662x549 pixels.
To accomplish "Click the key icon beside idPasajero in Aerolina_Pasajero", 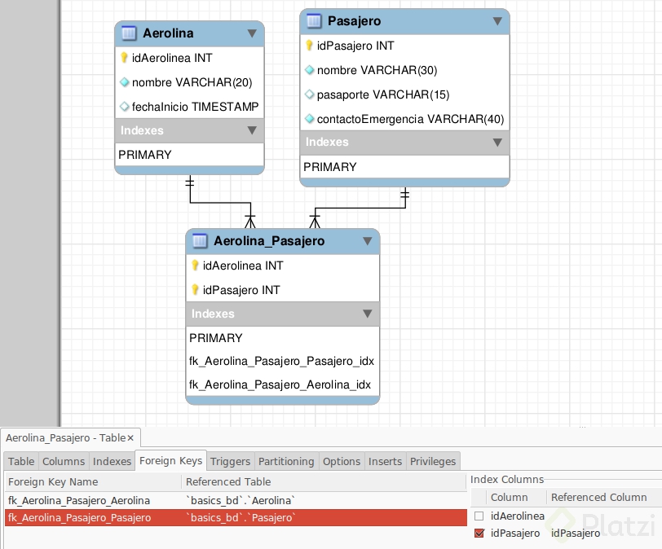I will (x=194, y=290).
